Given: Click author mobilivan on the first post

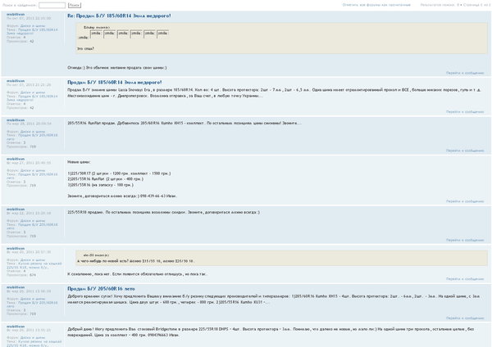Looking at the screenshot, I should click(16, 14).
